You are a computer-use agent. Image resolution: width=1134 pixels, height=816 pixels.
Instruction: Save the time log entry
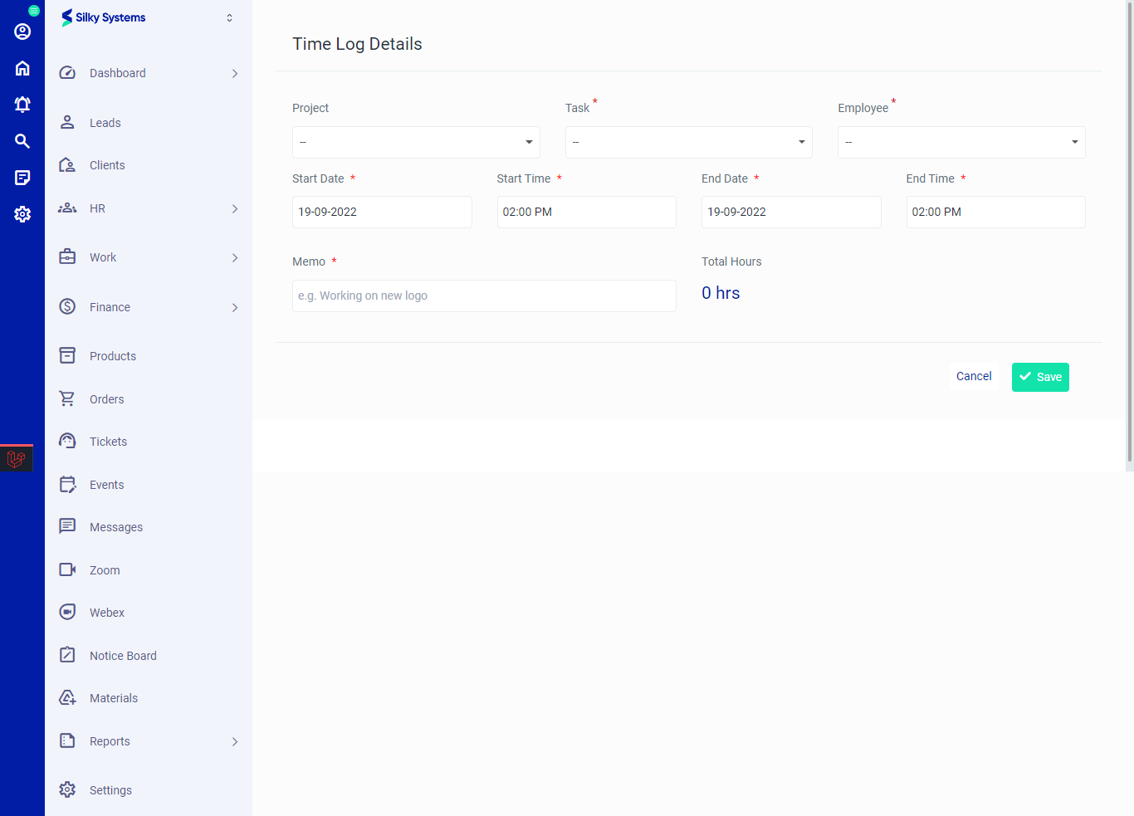pos(1039,377)
